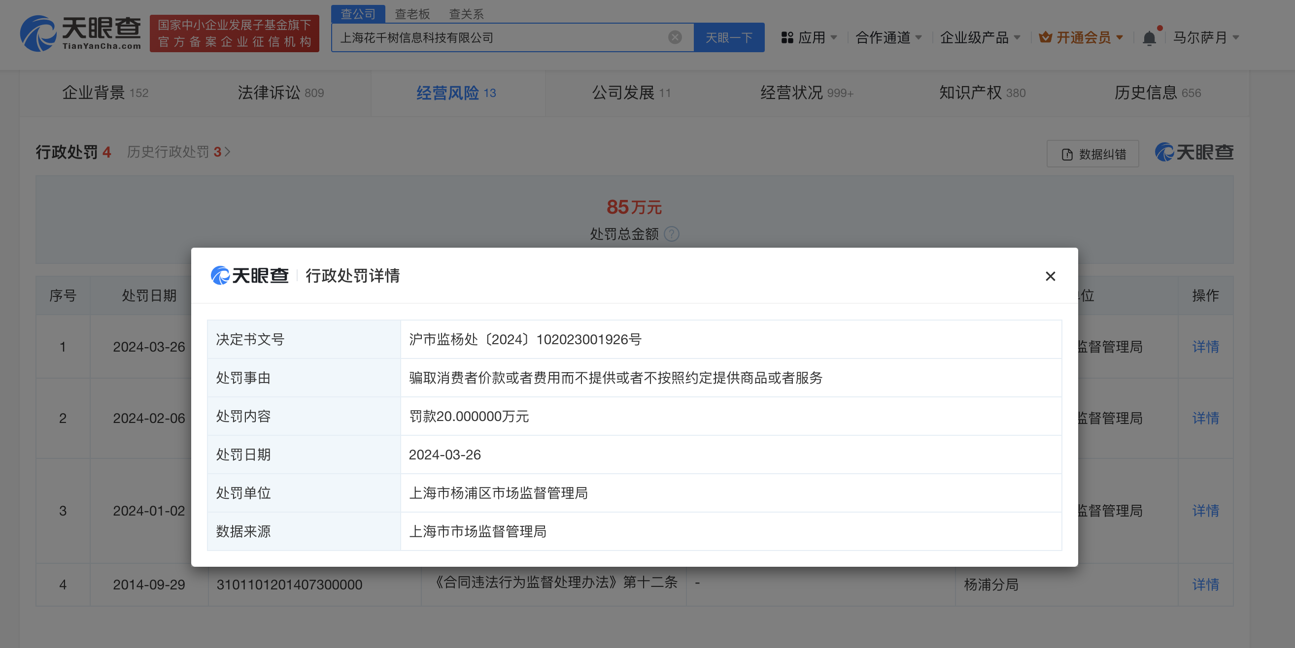This screenshot has width=1295, height=648.
Task: Click the notification bell icon
Action: tap(1149, 38)
